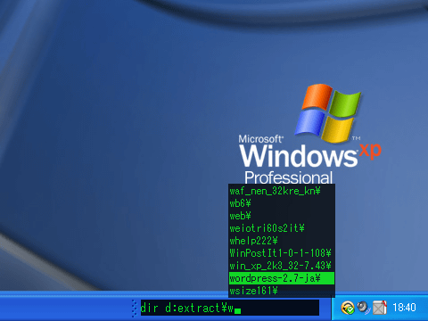Select win_xp_2k3_32-7.43¥ entry
This screenshot has height=321, width=428.
click(282, 266)
